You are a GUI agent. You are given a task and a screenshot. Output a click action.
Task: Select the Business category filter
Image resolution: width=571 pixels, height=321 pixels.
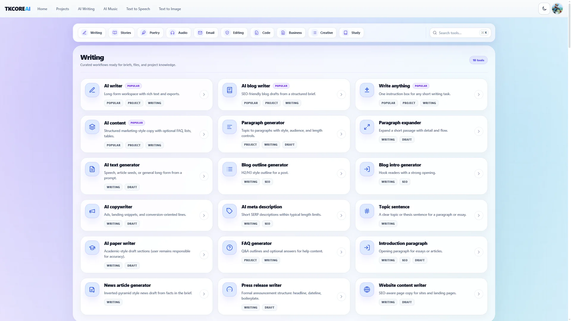[291, 33]
